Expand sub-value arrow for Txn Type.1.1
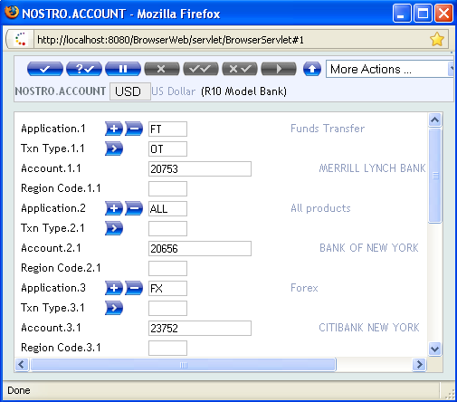 tap(114, 148)
